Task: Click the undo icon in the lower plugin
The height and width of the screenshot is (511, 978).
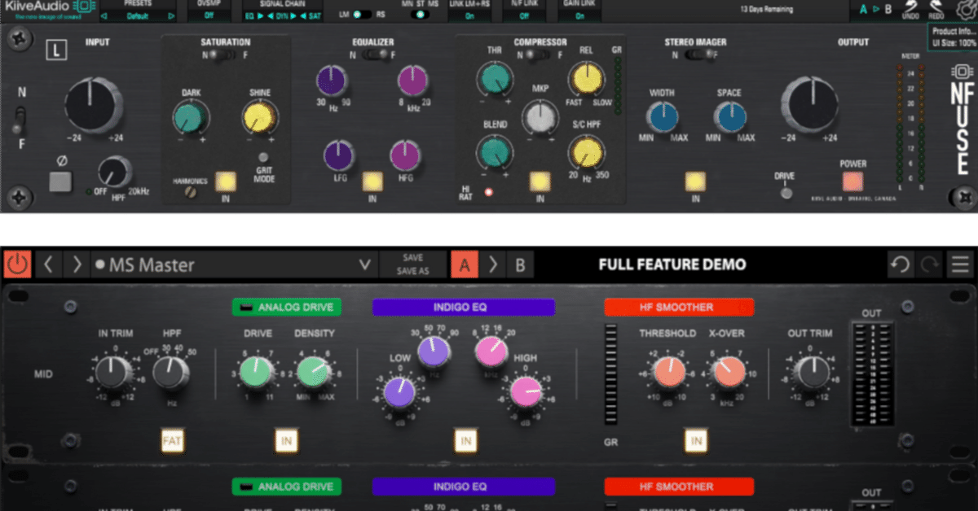Action: (901, 264)
